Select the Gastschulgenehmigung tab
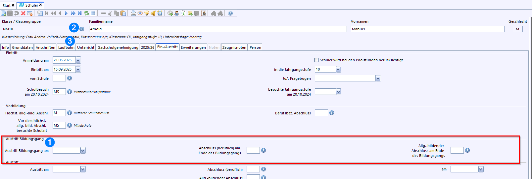The height and width of the screenshot is (179, 532). (x=118, y=47)
